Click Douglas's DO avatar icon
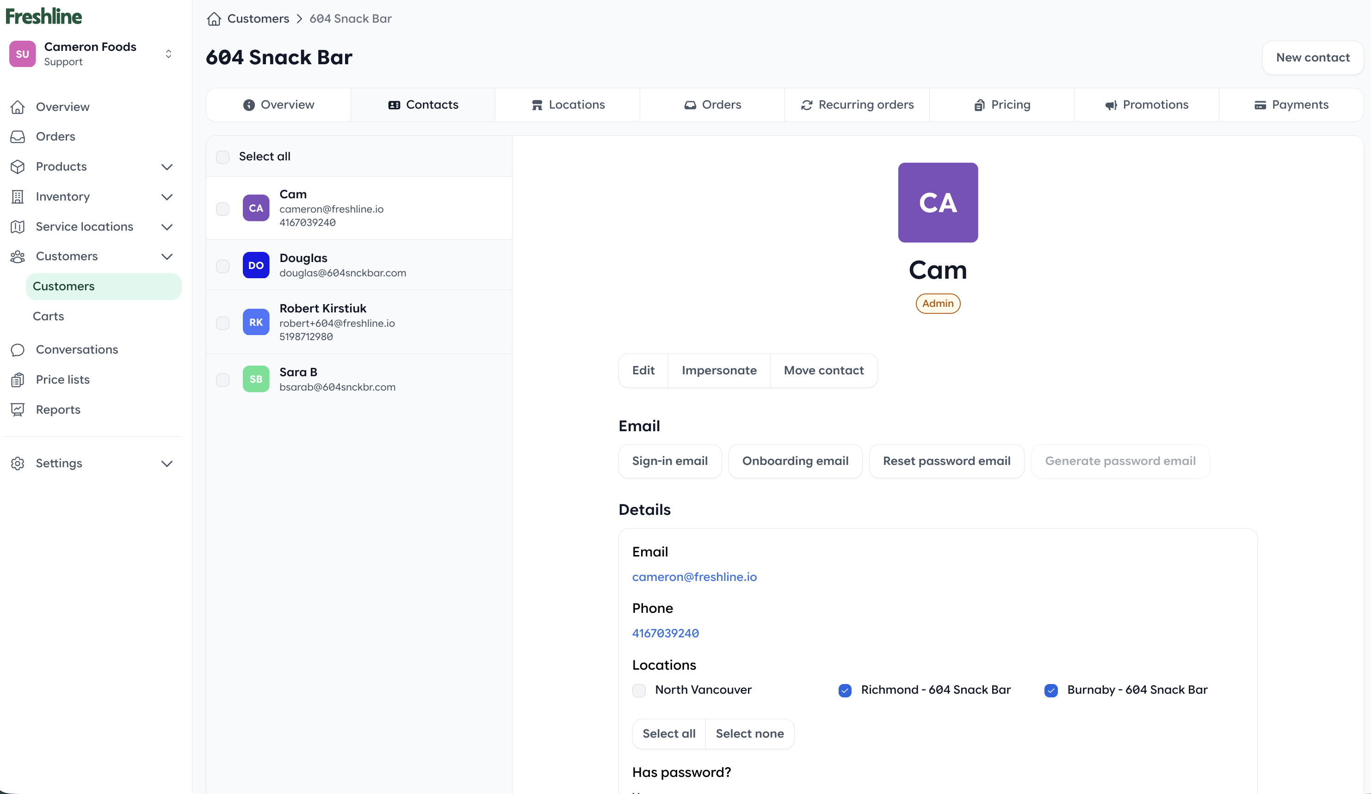This screenshot has width=1371, height=794. [256, 265]
